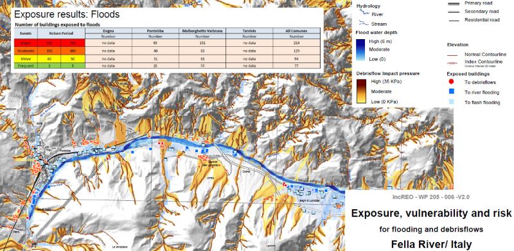Click the Secondary road line symbol

pos(454,12)
